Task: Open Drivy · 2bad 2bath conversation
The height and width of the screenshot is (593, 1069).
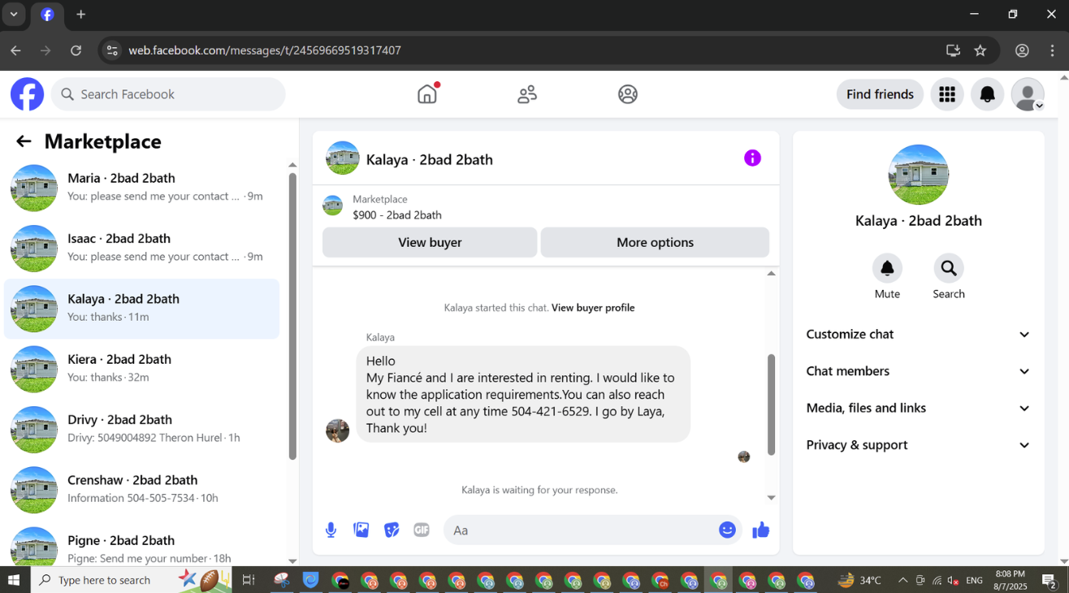Action: 142,429
